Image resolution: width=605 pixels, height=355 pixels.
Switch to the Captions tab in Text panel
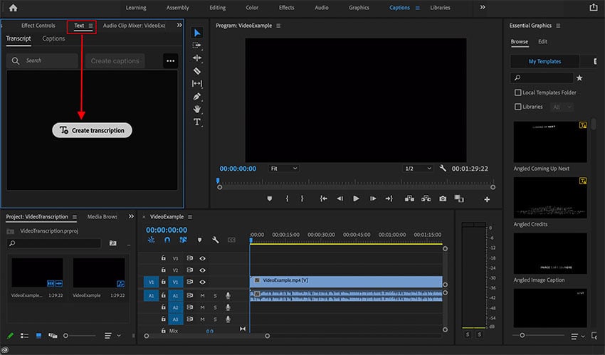[53, 38]
